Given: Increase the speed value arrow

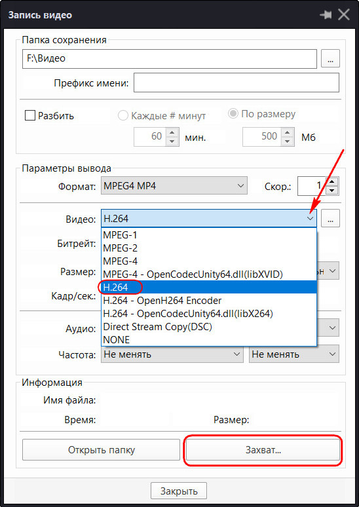Looking at the screenshot, I should pyautogui.click(x=333, y=181).
